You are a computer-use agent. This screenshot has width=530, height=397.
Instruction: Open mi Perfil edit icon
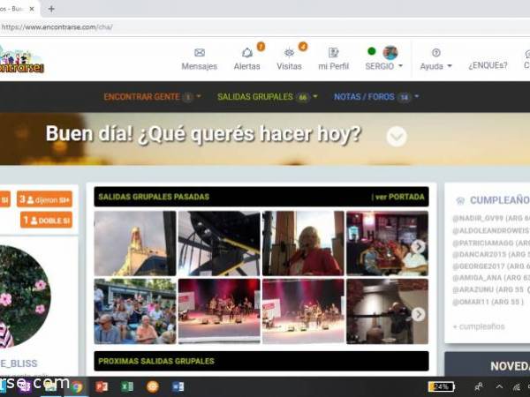click(333, 52)
